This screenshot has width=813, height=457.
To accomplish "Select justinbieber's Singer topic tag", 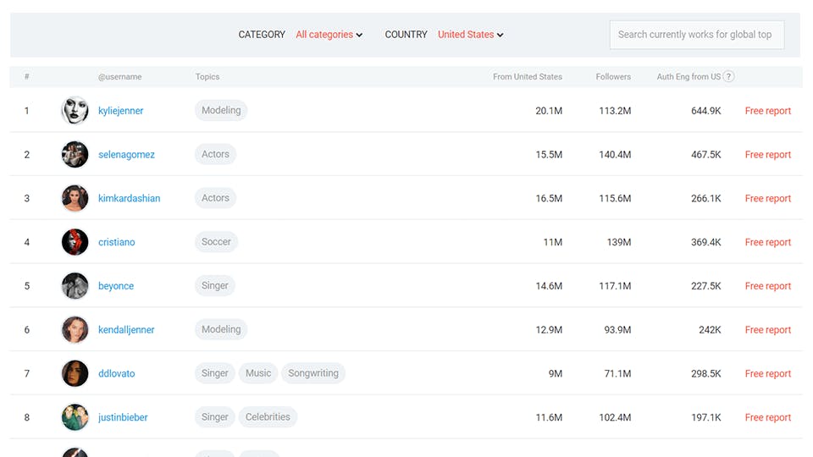I will [x=214, y=416].
